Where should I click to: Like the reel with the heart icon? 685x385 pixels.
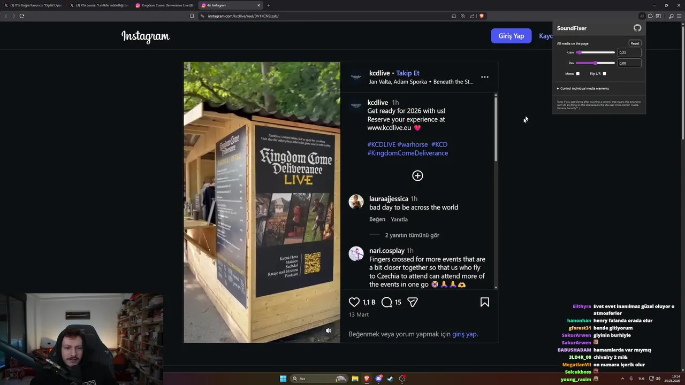(354, 302)
